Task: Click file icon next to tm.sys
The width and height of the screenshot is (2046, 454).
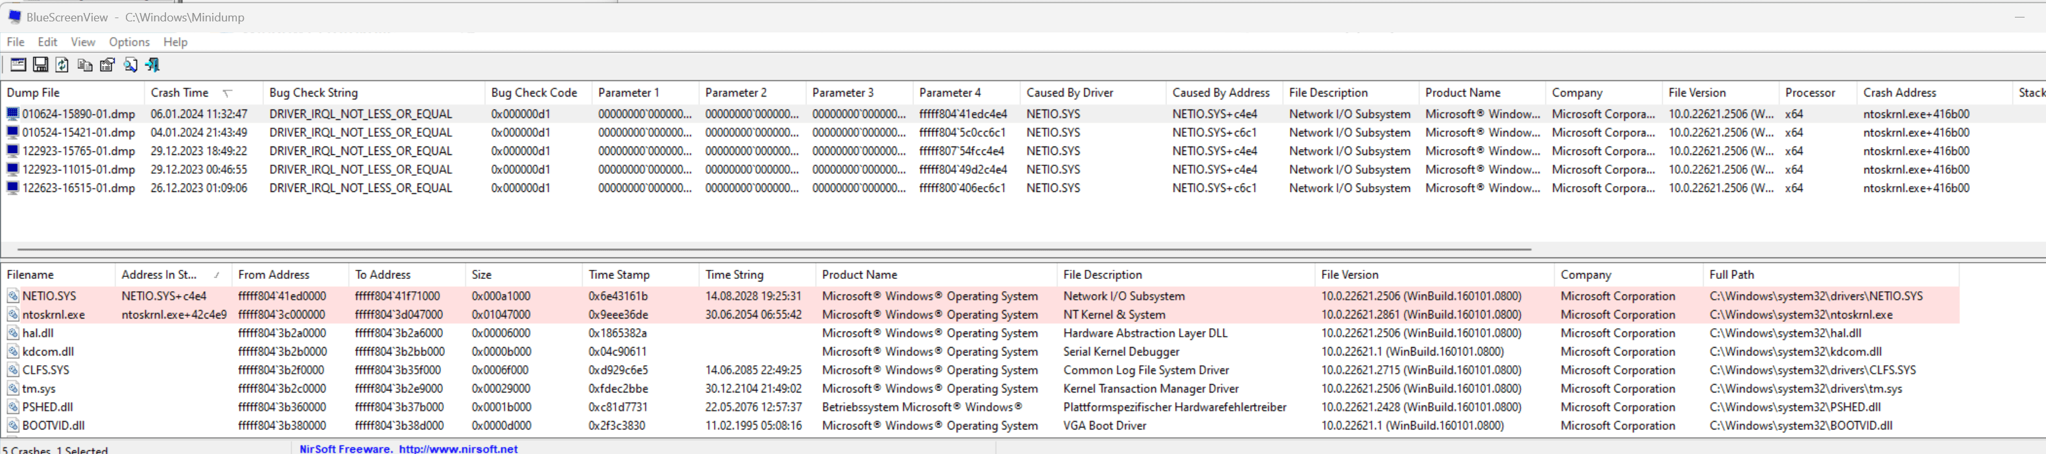Action: coord(13,388)
